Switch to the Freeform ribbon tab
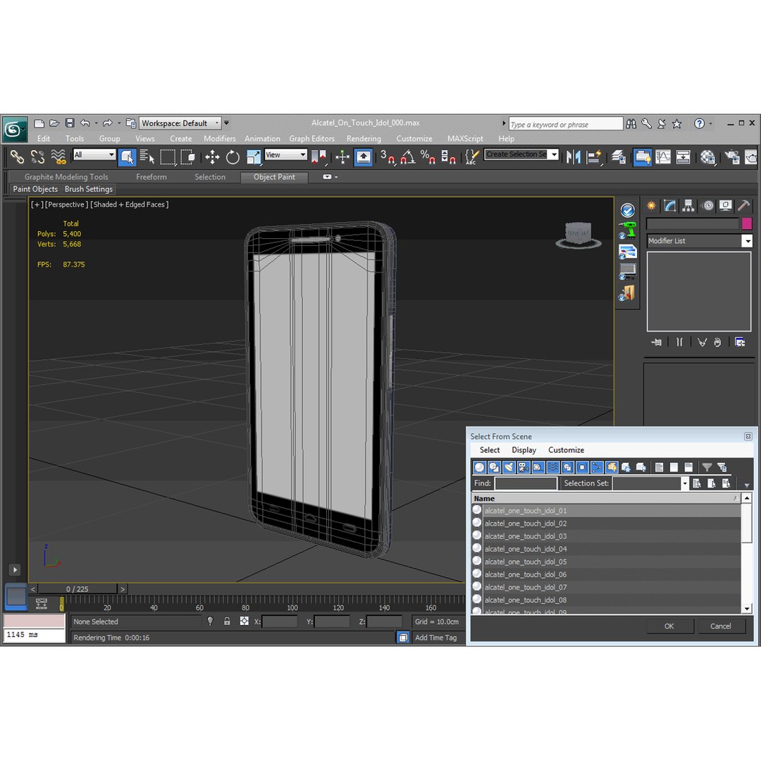This screenshot has height=761, width=761. click(151, 177)
